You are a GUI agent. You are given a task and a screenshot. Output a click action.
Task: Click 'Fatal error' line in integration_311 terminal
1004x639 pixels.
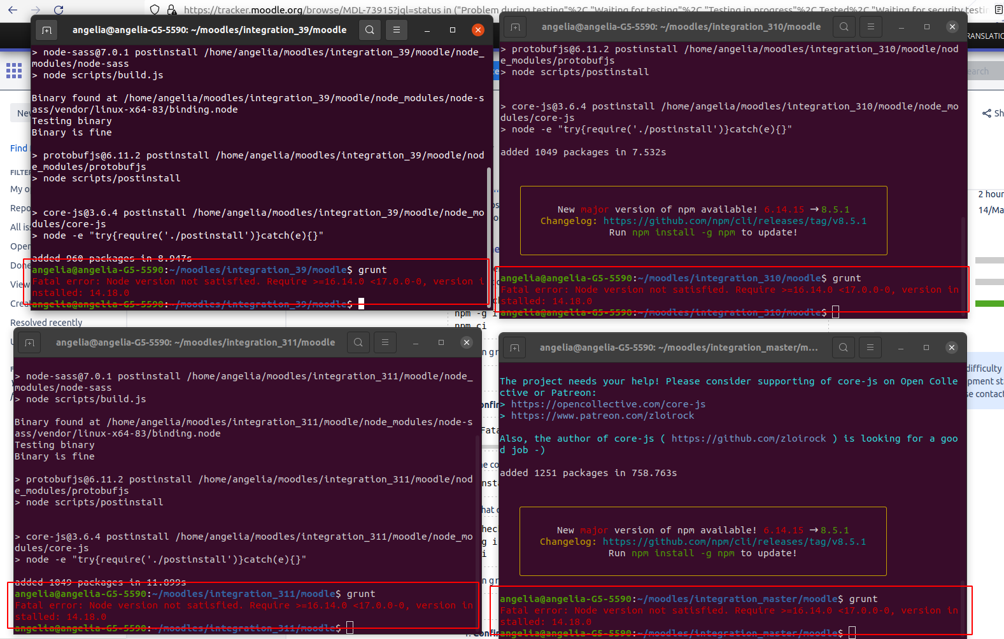(244, 611)
